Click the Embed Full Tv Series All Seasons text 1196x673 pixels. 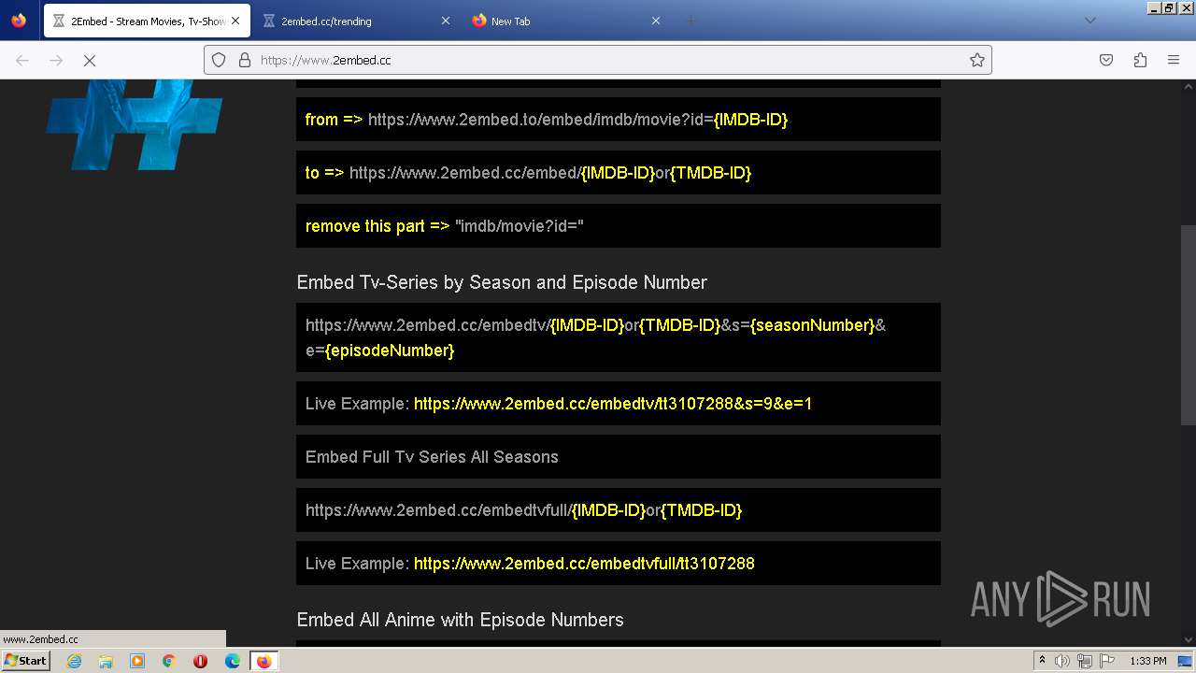coord(432,457)
